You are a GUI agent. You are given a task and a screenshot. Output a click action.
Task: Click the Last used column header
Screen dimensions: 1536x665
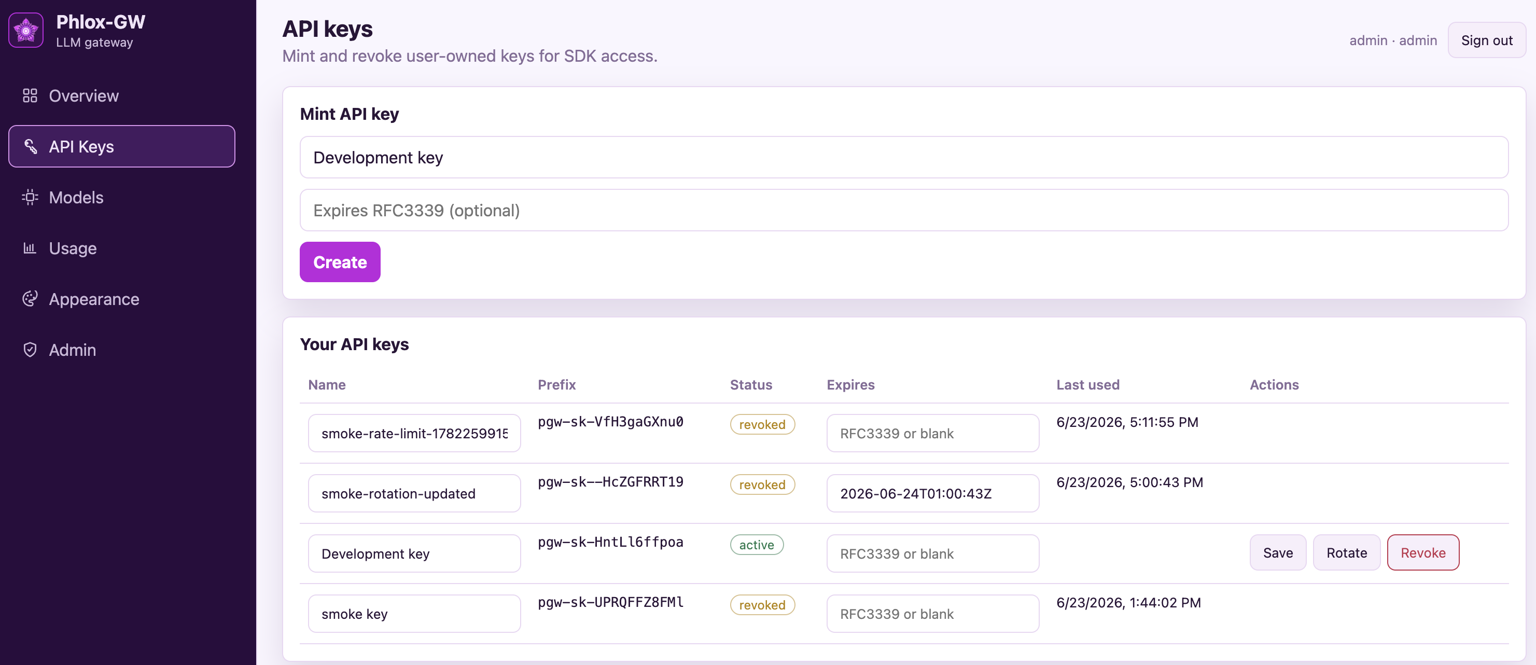click(1087, 385)
